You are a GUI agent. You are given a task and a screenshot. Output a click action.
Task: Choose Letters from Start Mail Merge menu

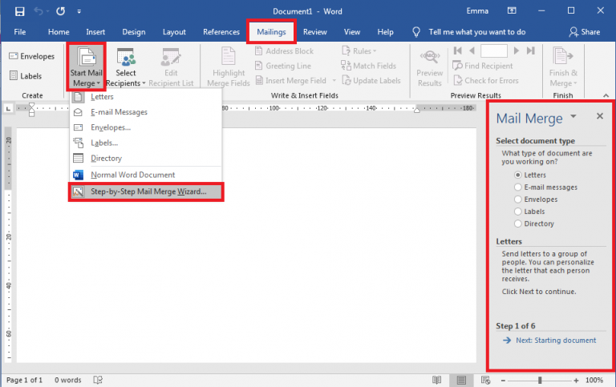click(x=146, y=97)
